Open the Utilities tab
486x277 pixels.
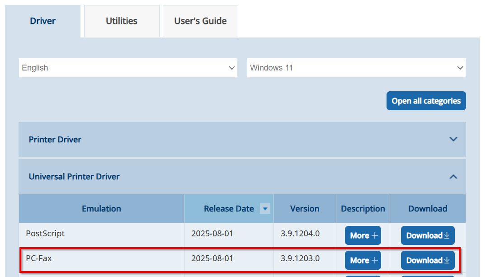coord(122,21)
